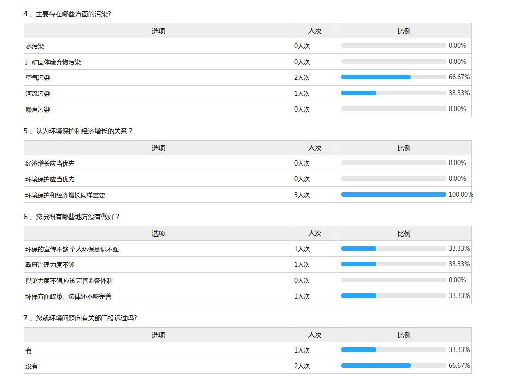Select the 没有 option in question 7

(x=32, y=366)
